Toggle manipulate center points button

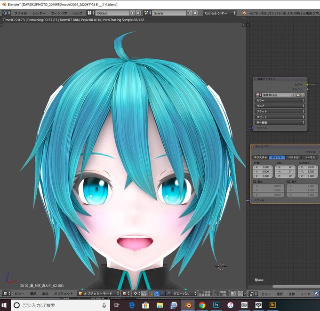pyautogui.click(x=144, y=294)
